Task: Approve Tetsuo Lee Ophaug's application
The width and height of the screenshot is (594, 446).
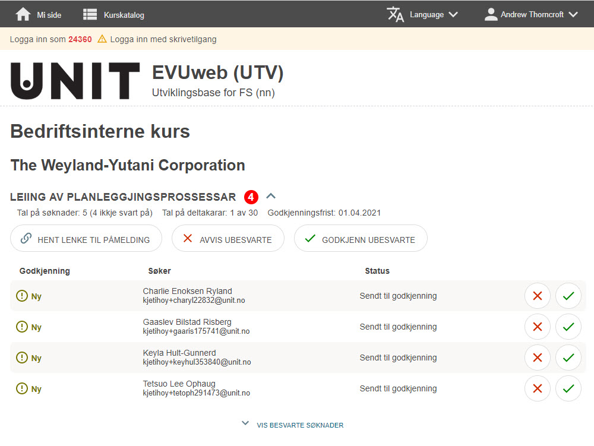Action: (568, 388)
